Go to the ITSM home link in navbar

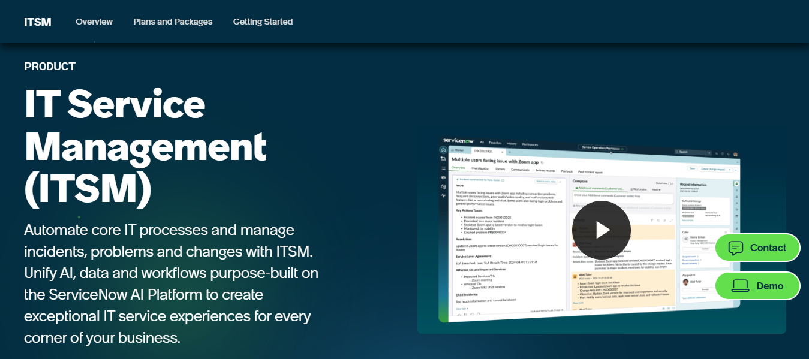tap(38, 22)
